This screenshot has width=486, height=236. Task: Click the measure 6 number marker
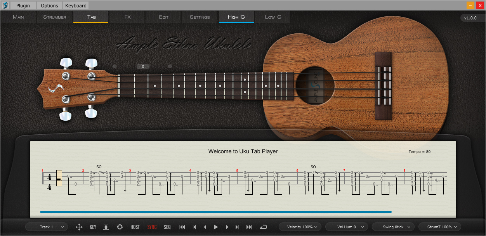[x=297, y=170]
